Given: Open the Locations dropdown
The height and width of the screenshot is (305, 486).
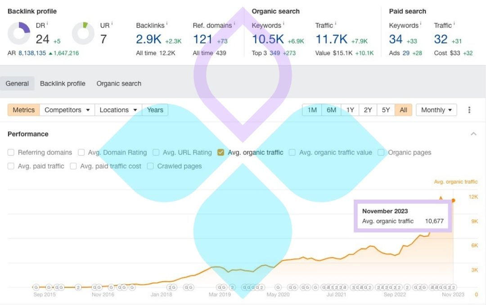Looking at the screenshot, I should (118, 110).
